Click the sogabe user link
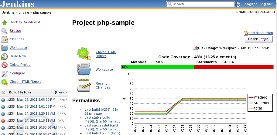 point(251,4)
